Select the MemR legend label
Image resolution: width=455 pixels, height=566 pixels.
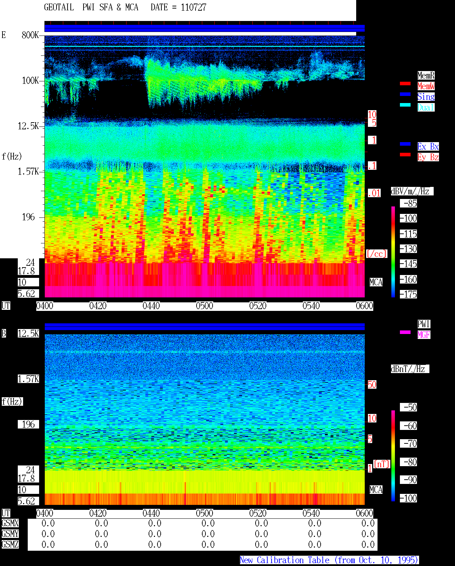pos(426,75)
